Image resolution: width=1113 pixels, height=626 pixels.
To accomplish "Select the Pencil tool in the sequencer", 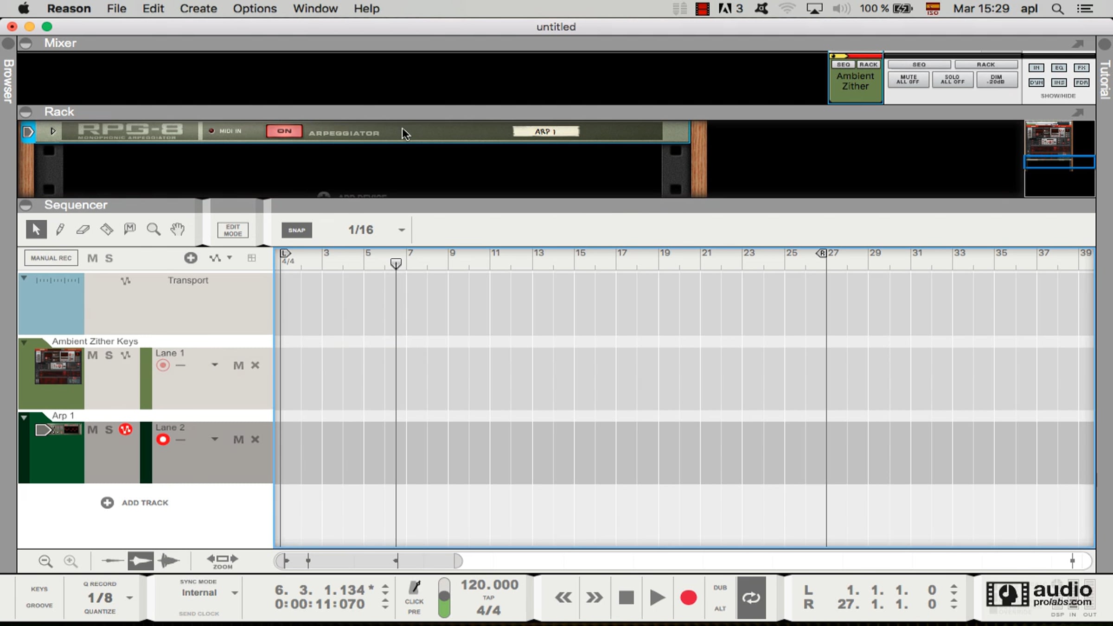I will 60,230.
